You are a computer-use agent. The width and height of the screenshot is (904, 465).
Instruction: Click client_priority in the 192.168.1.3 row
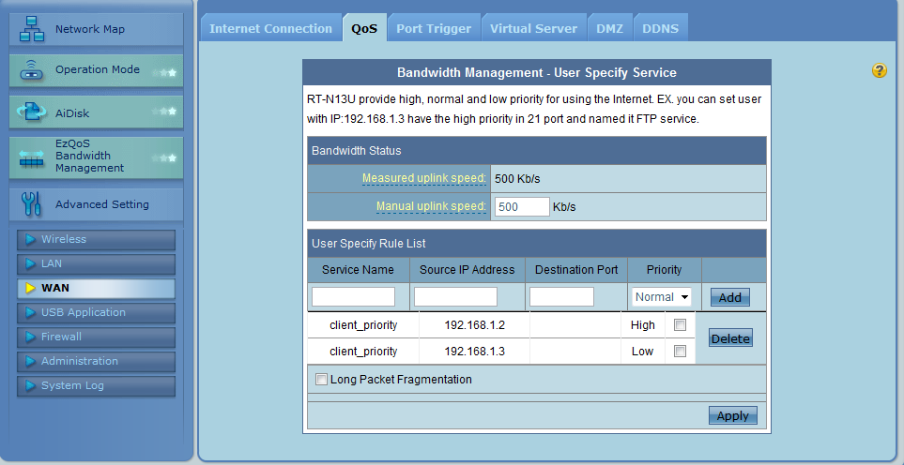(x=363, y=352)
